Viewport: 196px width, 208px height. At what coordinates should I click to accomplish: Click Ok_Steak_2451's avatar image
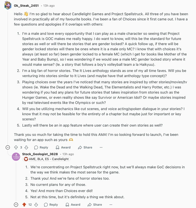click(8, 6)
